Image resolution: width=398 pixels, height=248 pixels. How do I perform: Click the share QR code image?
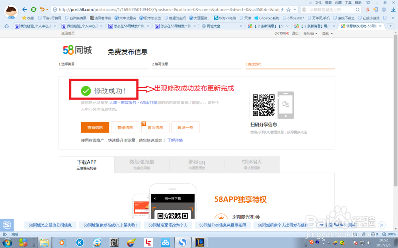coord(263,105)
